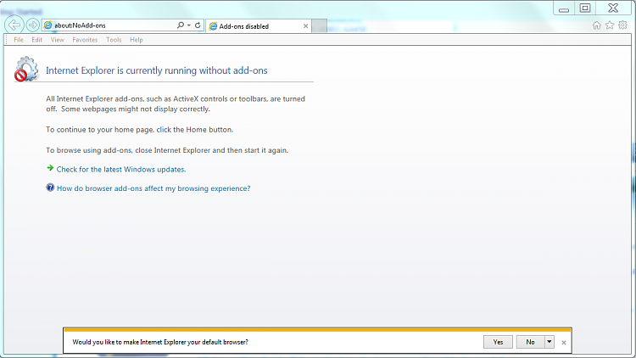
Task: Open the Edit menu
Action: coord(37,40)
